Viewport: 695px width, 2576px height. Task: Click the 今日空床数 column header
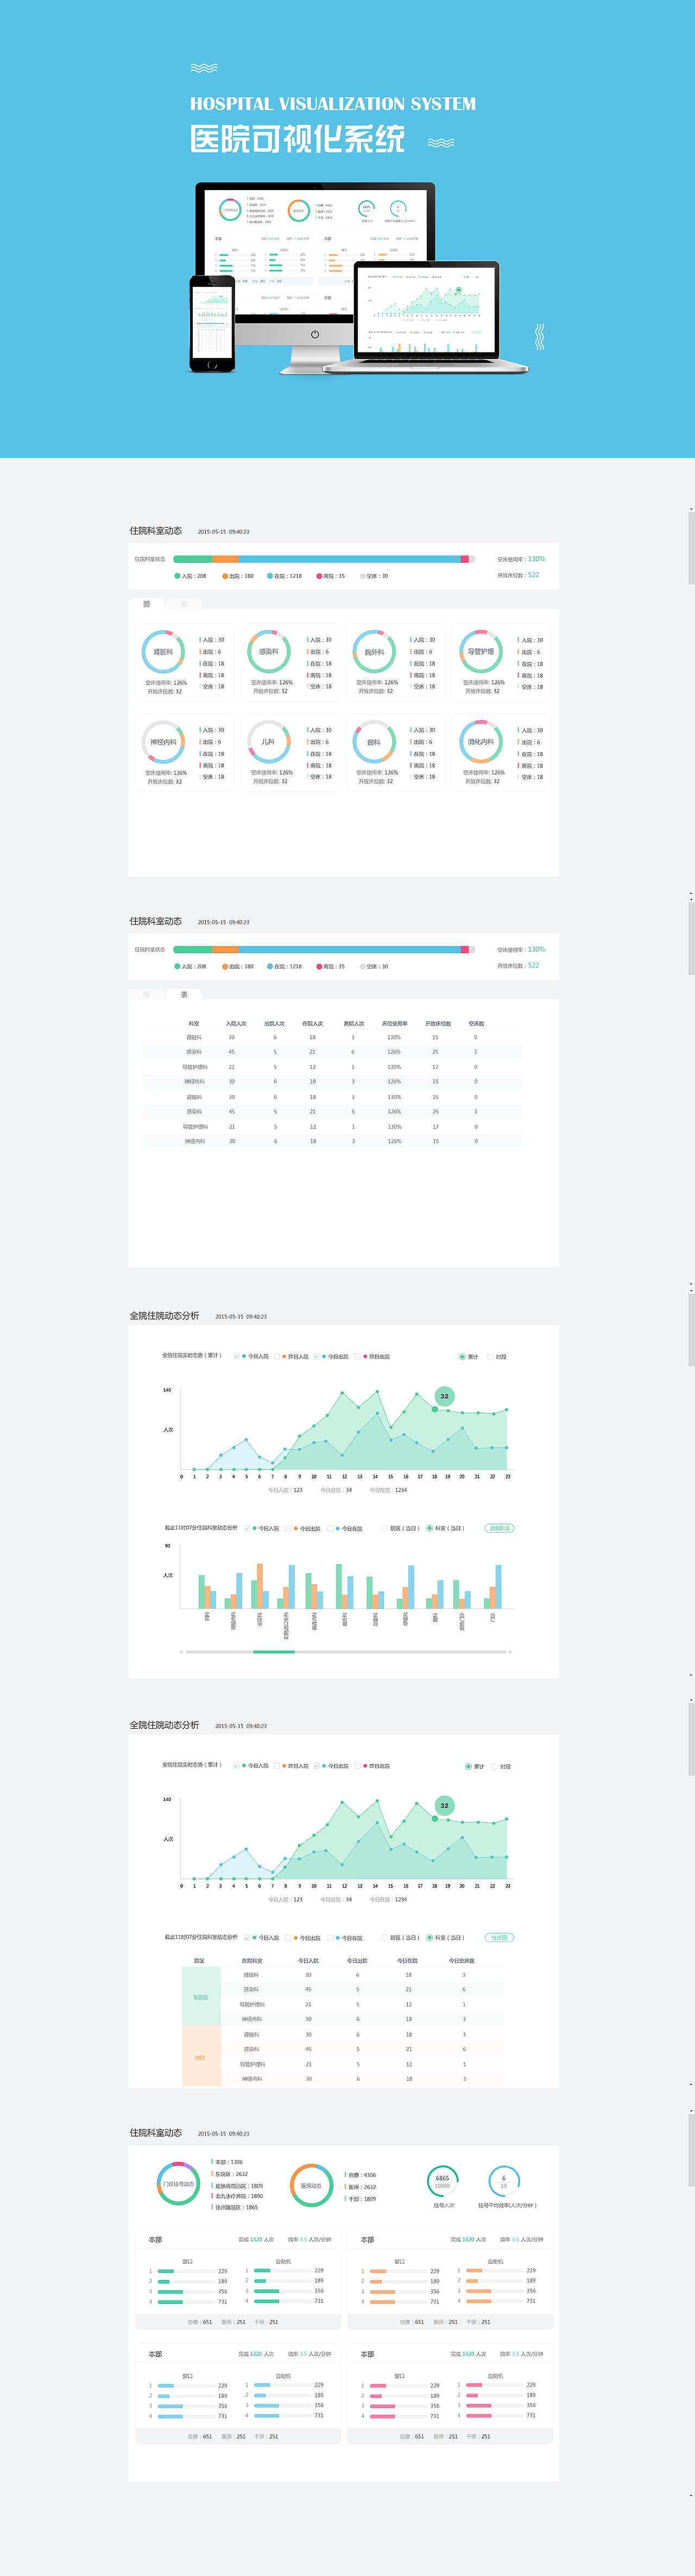click(x=462, y=1960)
